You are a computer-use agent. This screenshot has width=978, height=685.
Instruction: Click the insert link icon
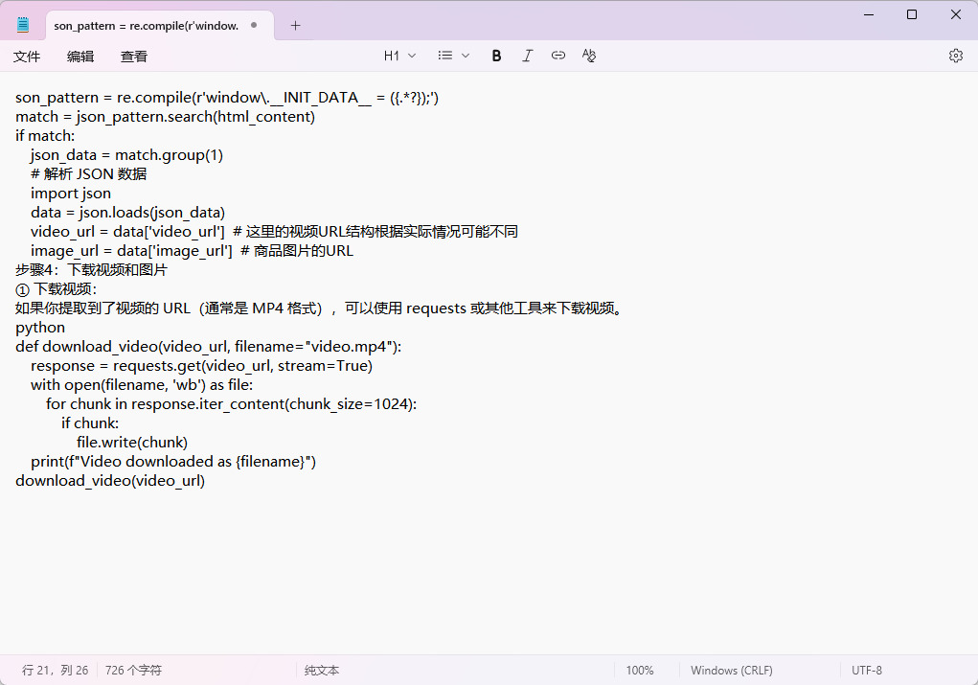(x=557, y=56)
